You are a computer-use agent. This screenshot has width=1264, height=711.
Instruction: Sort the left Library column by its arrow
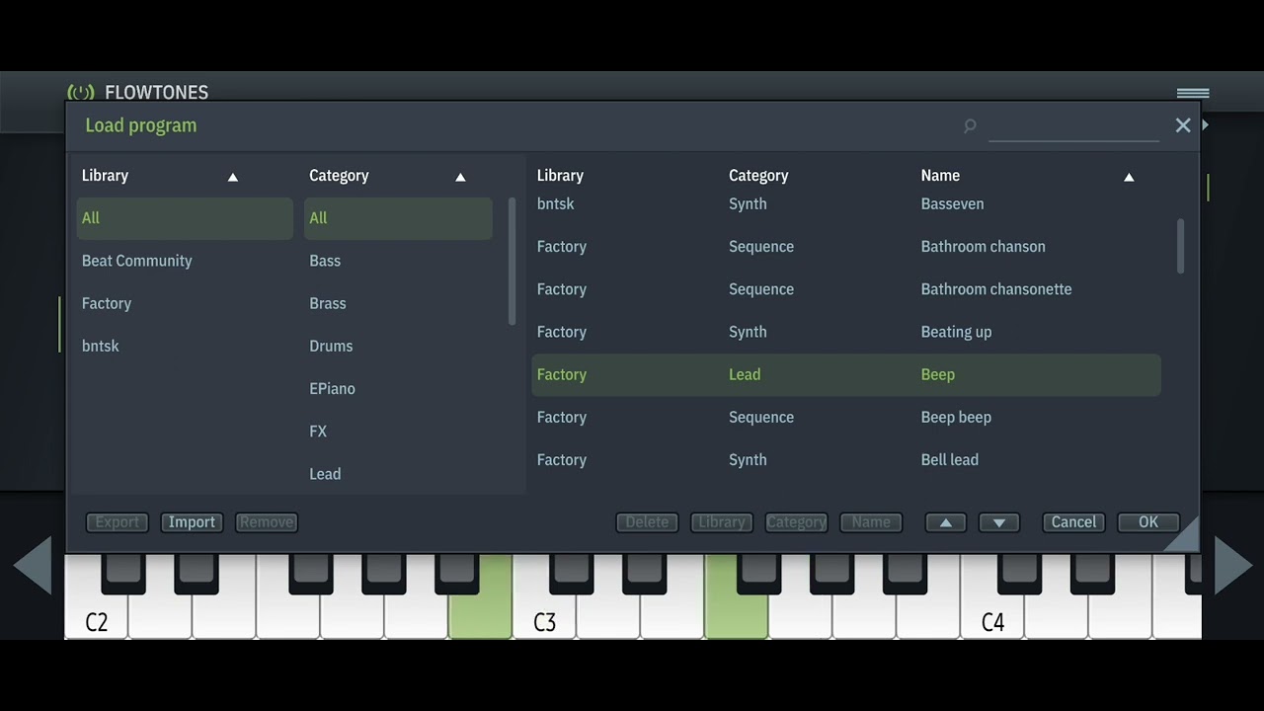(x=233, y=177)
